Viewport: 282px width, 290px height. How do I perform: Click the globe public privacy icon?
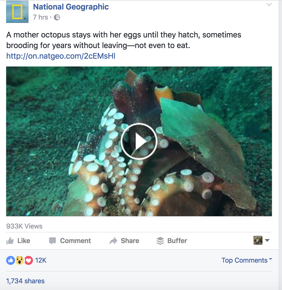pos(57,17)
